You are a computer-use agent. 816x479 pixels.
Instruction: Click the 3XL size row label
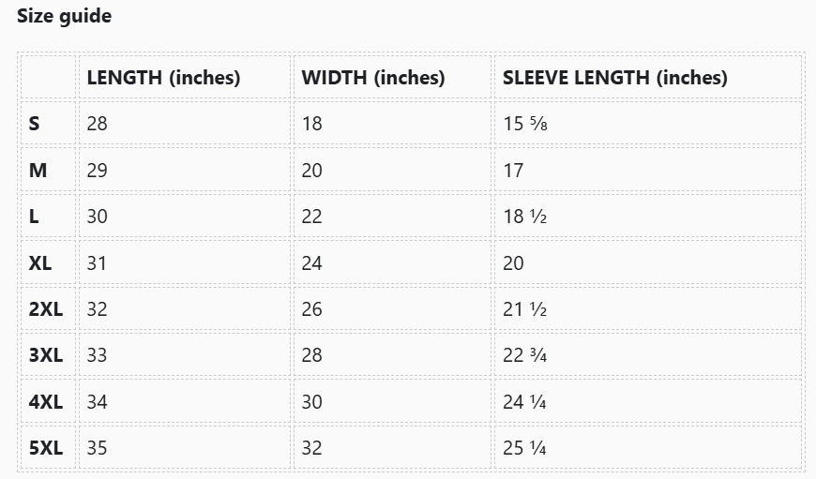[x=46, y=356]
